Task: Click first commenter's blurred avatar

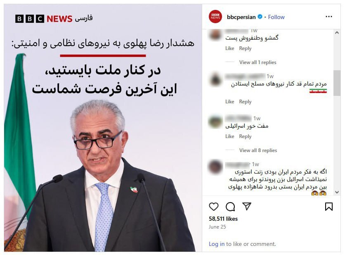Action: click(215, 35)
